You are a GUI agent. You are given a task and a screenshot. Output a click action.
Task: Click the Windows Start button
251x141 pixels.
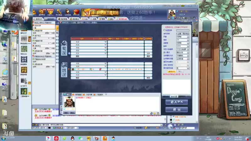pos(3,138)
